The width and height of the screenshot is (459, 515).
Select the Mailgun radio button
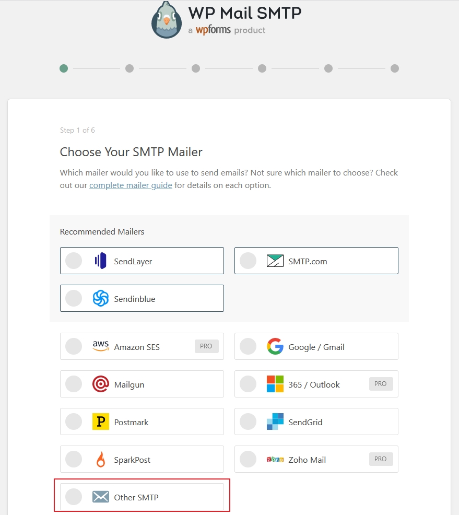tap(74, 384)
